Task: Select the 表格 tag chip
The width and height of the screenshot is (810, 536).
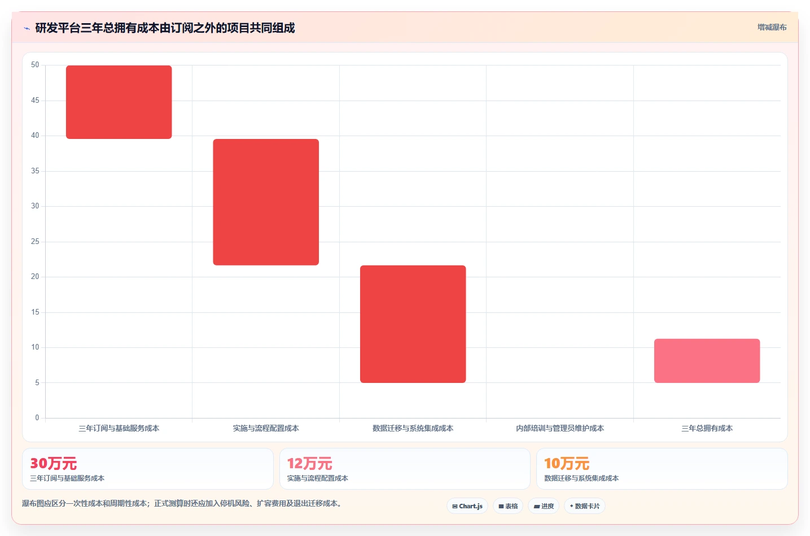Action: click(508, 506)
